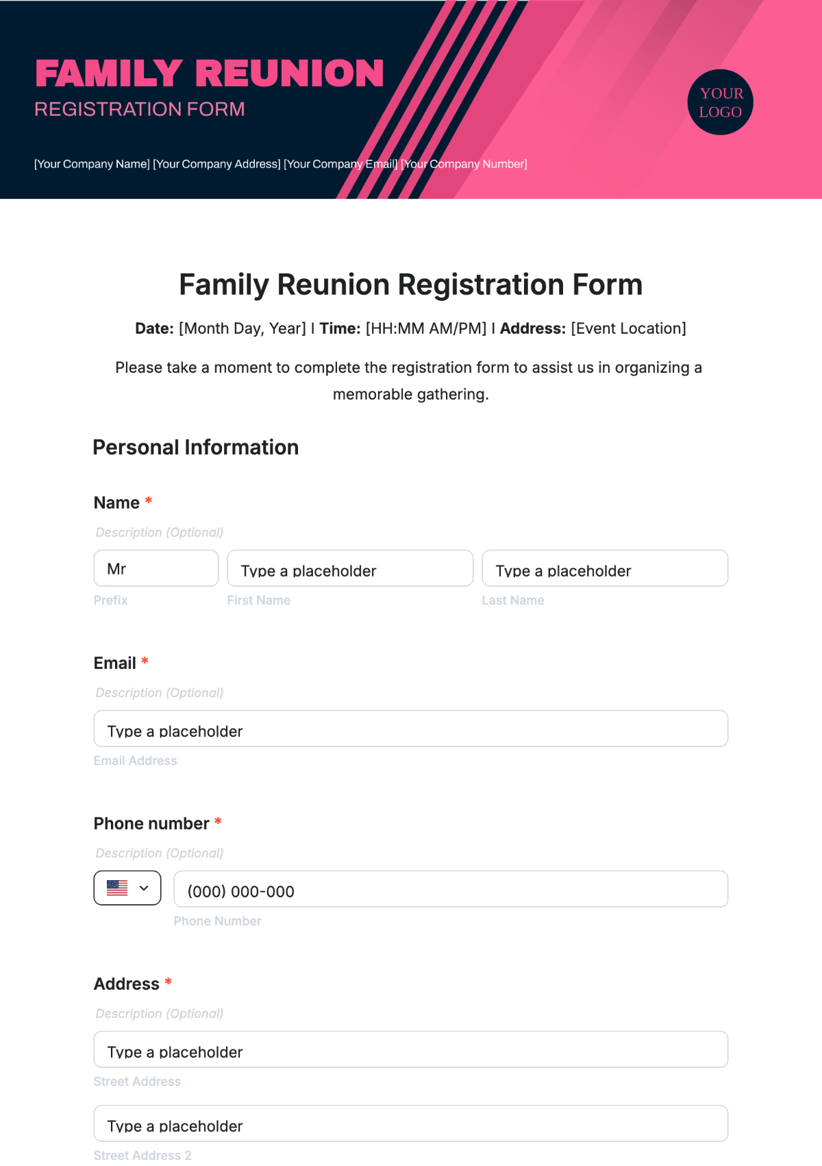This screenshot has width=822, height=1166.
Task: Click the (000) 000-000 phone number field
Action: point(450,889)
